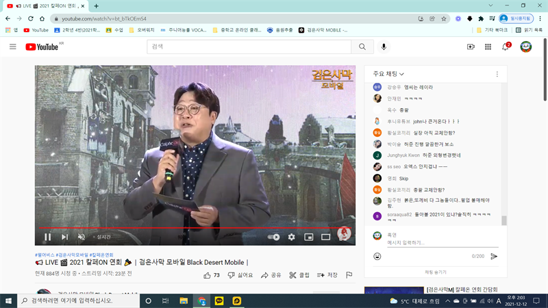Open Chrome extensions puzzle icon

(481, 18)
